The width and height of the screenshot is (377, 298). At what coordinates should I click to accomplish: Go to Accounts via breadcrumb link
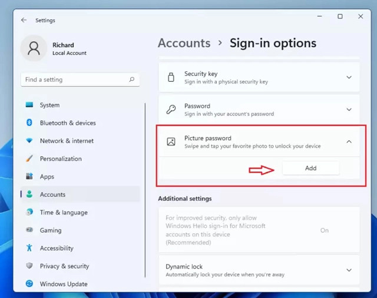pos(184,43)
